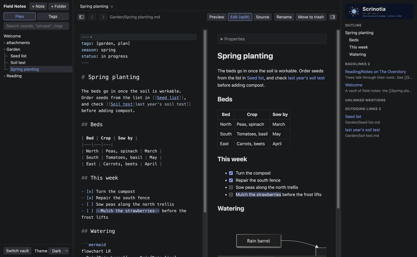Create a new note with + Note

tap(38, 6)
